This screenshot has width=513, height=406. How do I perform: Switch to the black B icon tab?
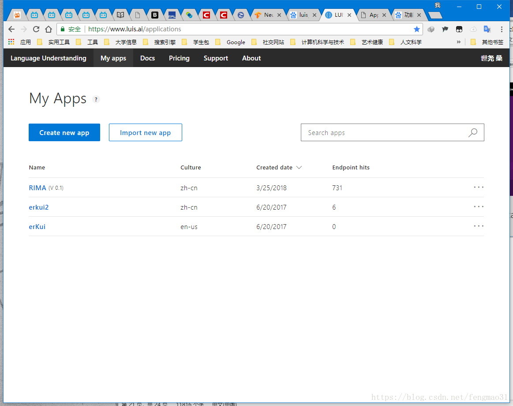click(x=155, y=15)
